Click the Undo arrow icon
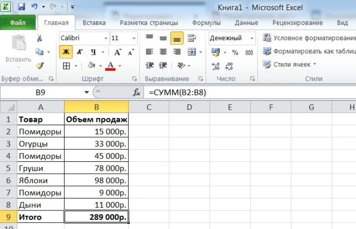The width and height of the screenshot is (356, 229). click(34, 7)
